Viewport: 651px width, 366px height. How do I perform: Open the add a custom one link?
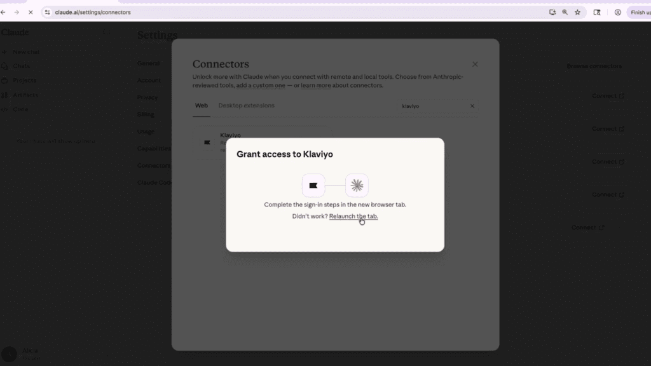261,86
